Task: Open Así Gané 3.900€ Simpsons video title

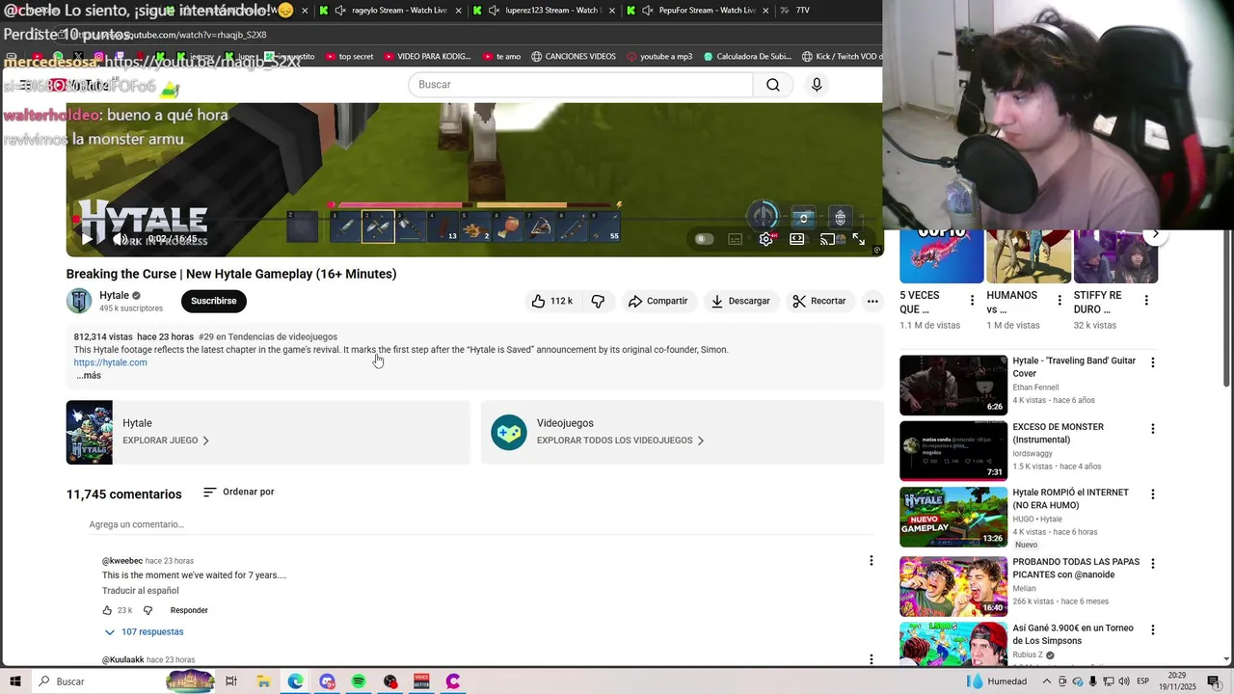Action: [x=1073, y=634]
